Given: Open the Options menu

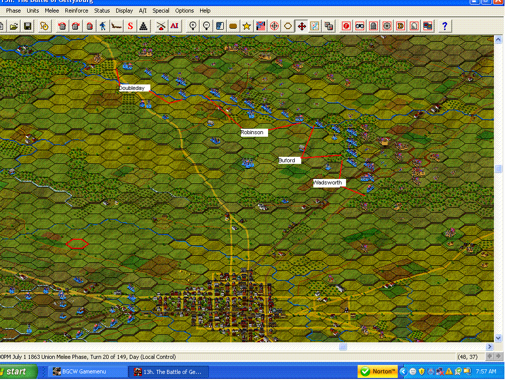Looking at the screenshot, I should pos(184,11).
